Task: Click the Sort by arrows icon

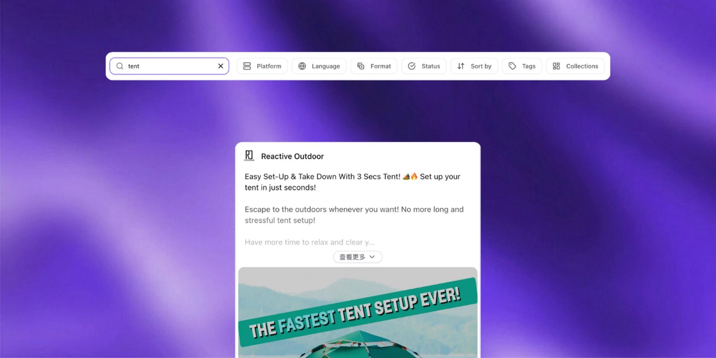Action: tap(461, 66)
